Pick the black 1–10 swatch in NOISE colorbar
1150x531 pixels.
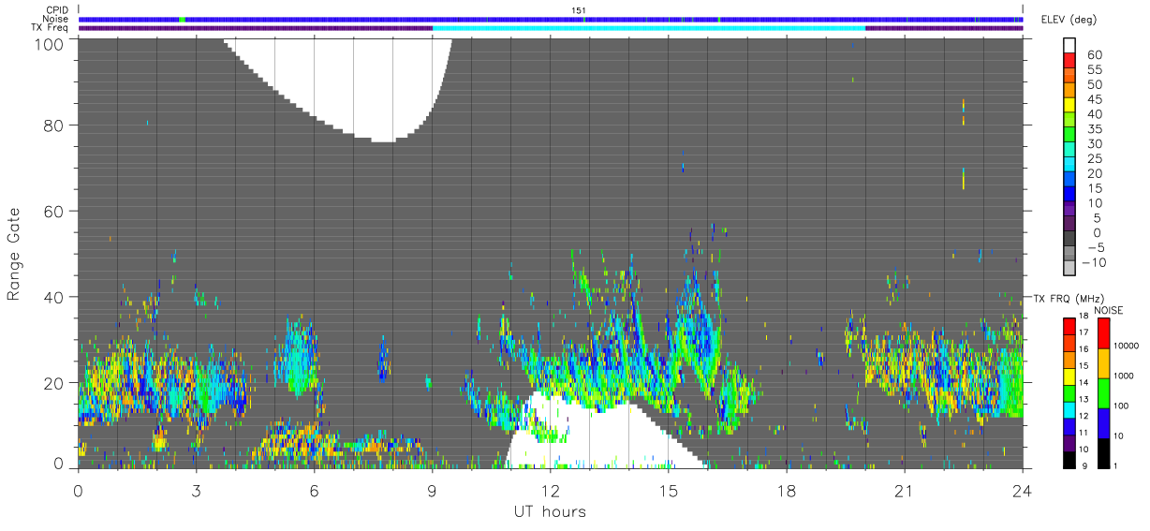click(x=1102, y=451)
